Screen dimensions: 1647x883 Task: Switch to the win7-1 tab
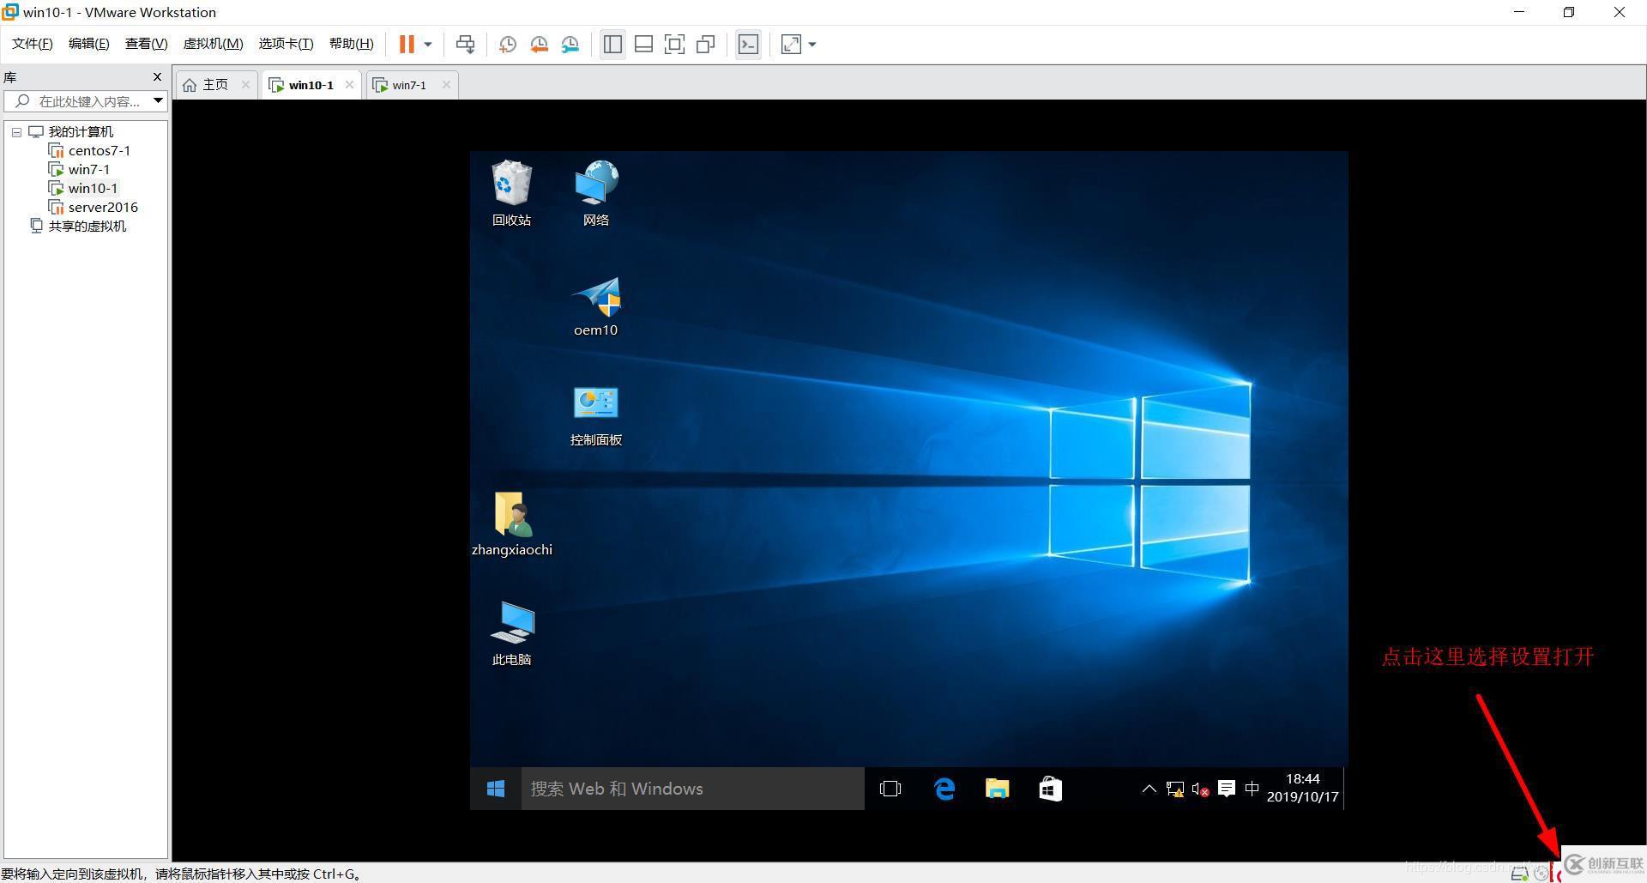coord(410,85)
